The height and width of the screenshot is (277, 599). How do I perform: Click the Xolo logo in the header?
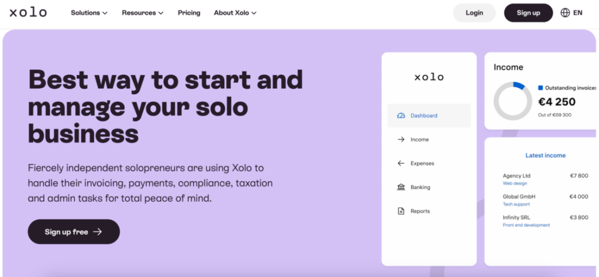point(28,13)
